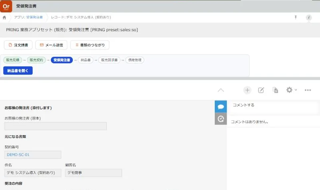Click the pin icon in the breadcrumb bar
320x190 pixels.
296,17
